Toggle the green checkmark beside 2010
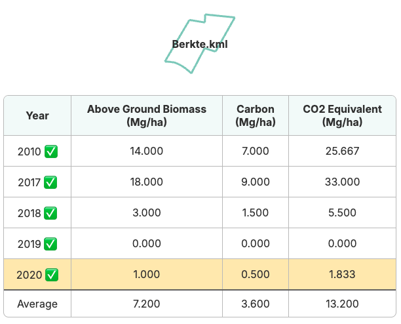Image resolution: width=401 pixels, height=324 pixels. point(51,152)
